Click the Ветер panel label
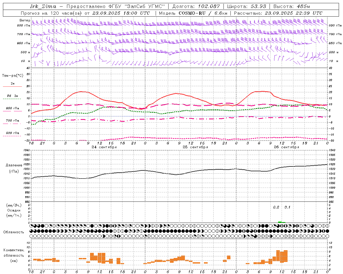Image resolution: width=343 pixels, height=274 pixels. click(25, 20)
